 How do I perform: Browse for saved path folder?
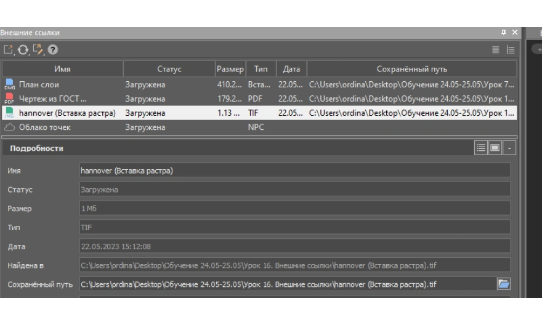(504, 284)
